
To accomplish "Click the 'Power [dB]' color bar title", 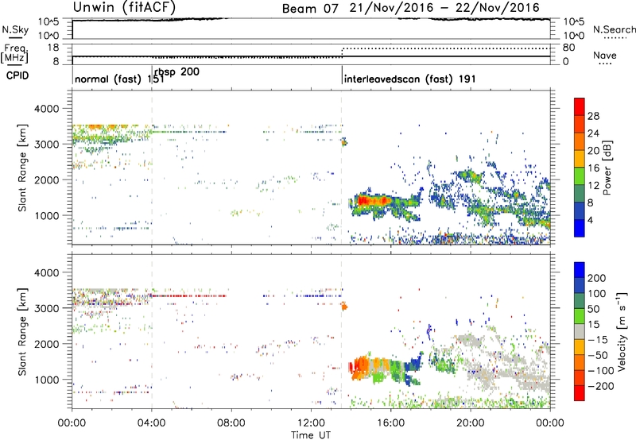I will point(607,168).
